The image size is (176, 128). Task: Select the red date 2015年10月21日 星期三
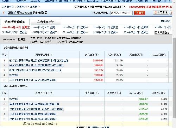pyautogui.click(x=16, y=28)
